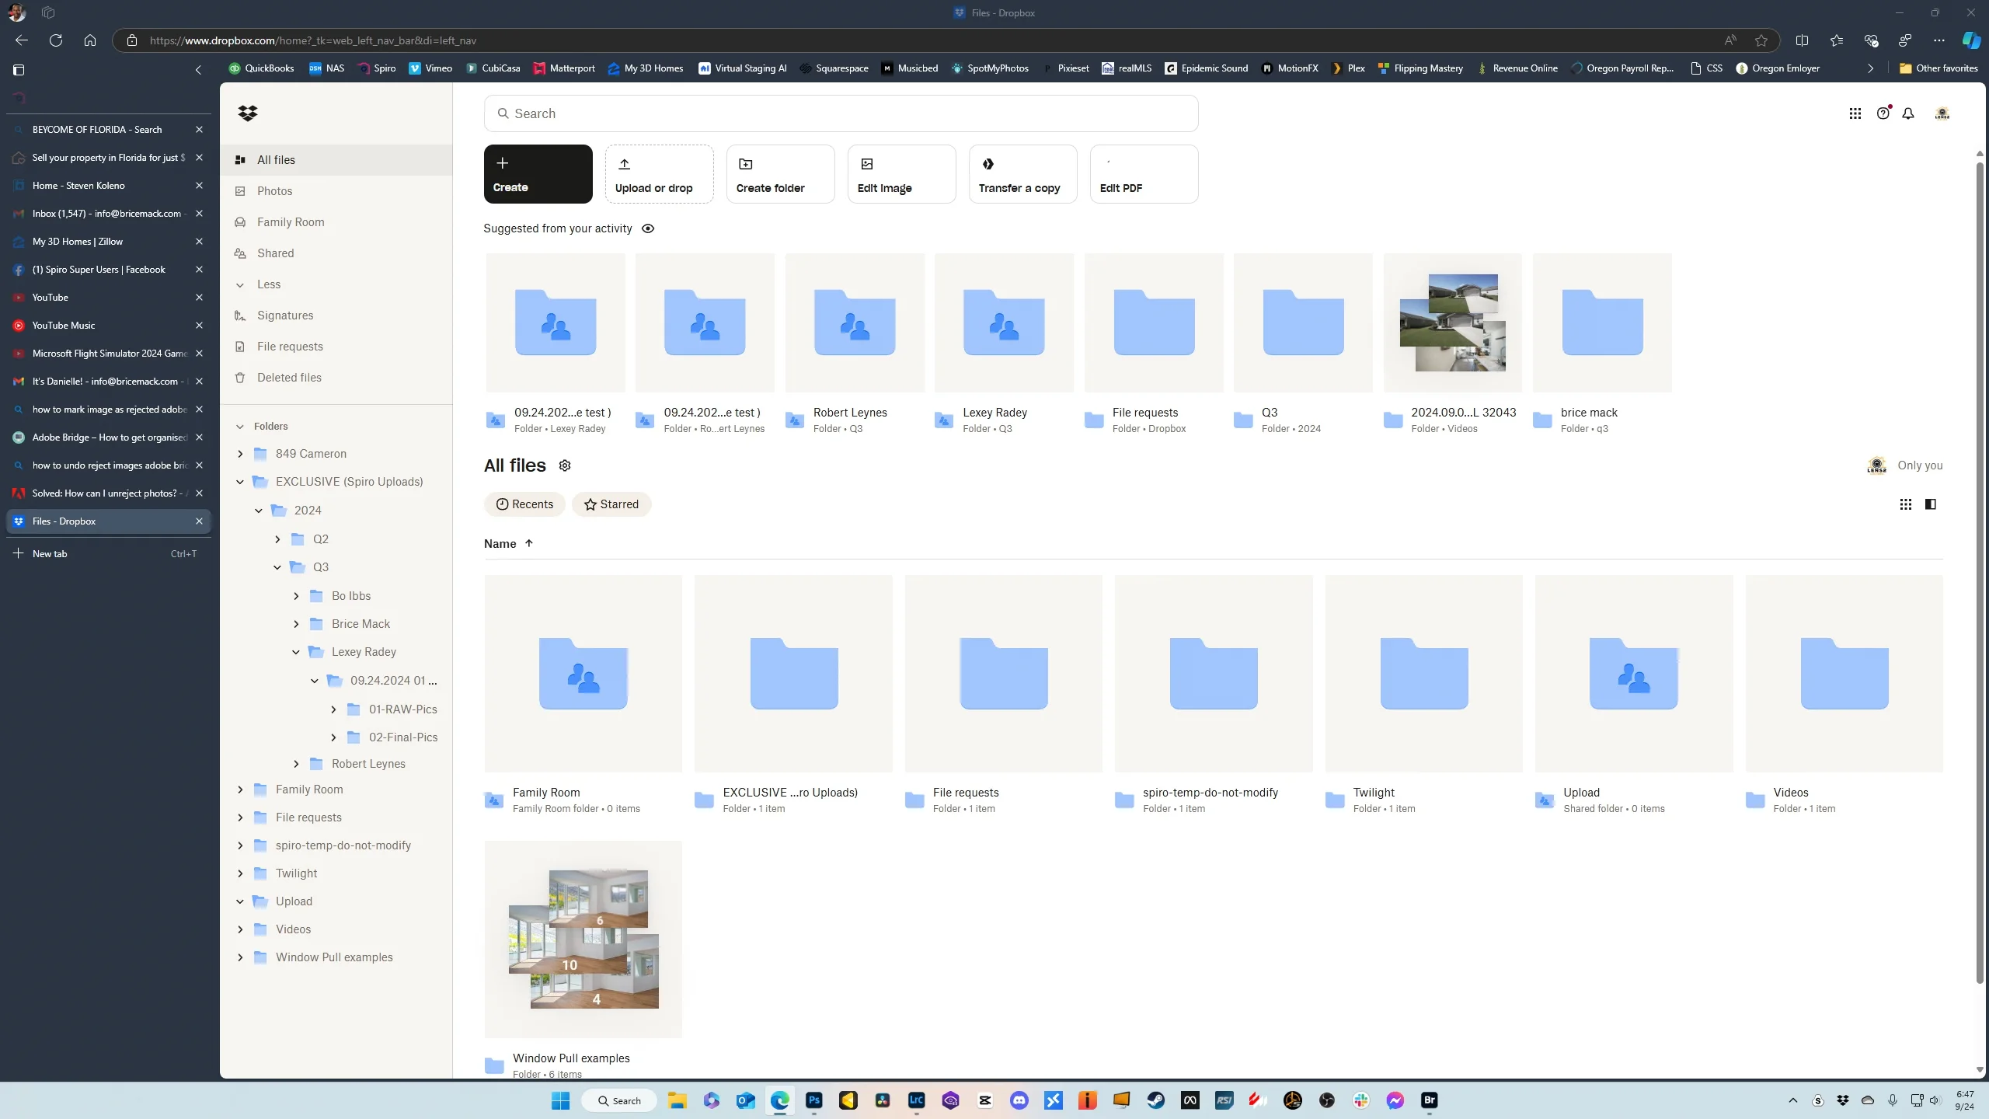Screen dimensions: 1989x1119
Task: Collapse the Q3 folder in sidebar
Action: (277, 567)
